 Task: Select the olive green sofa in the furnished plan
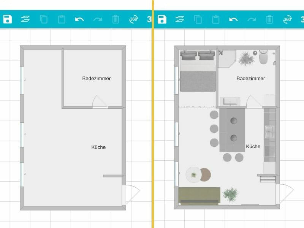[199, 196]
